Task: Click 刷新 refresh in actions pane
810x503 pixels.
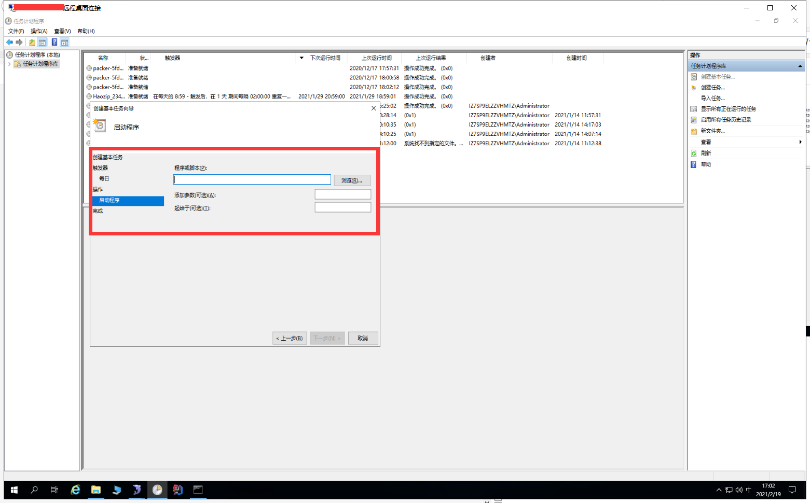Action: pos(706,153)
